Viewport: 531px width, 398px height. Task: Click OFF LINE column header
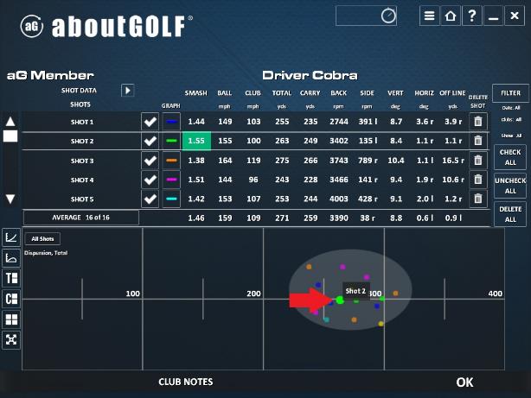452,93
